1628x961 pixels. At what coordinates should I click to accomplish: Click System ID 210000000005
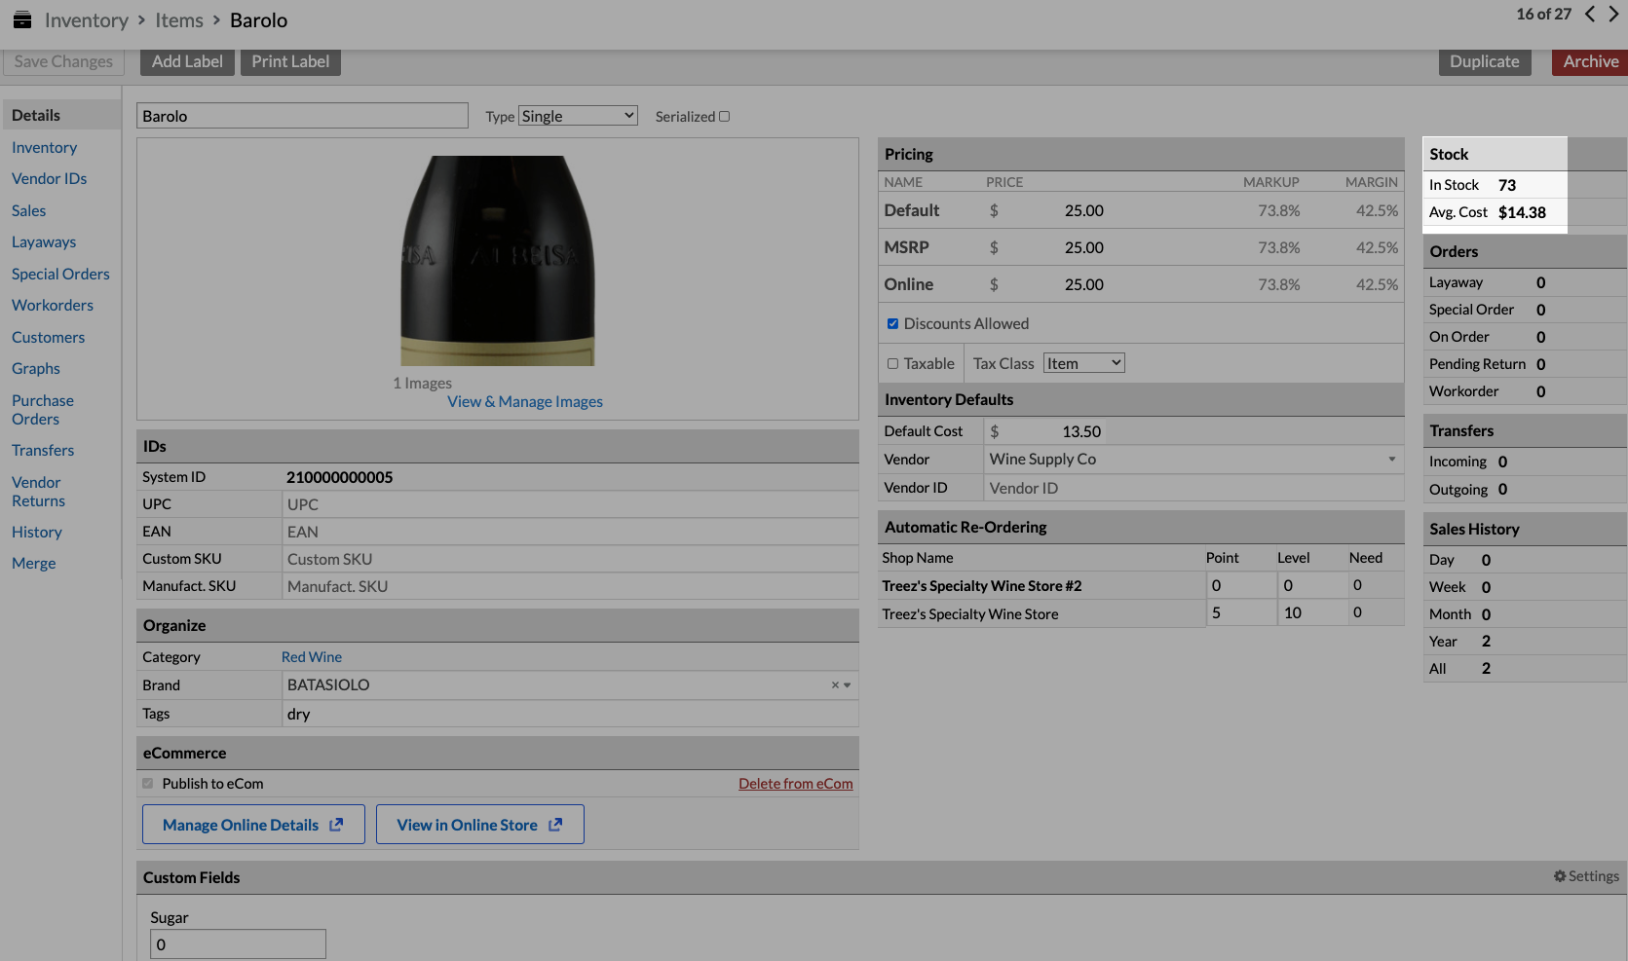point(339,477)
